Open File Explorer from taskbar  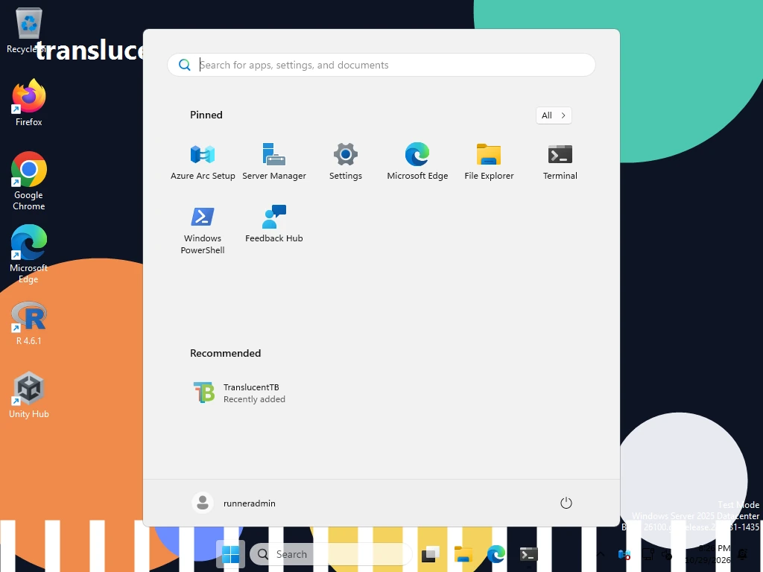[463, 554]
